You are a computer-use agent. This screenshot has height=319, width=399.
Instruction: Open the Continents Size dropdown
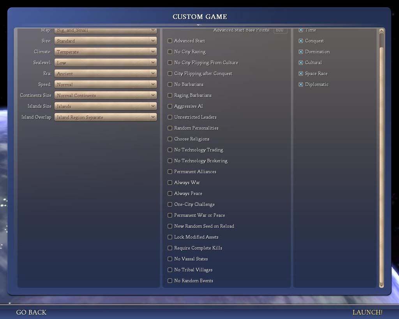click(x=106, y=95)
